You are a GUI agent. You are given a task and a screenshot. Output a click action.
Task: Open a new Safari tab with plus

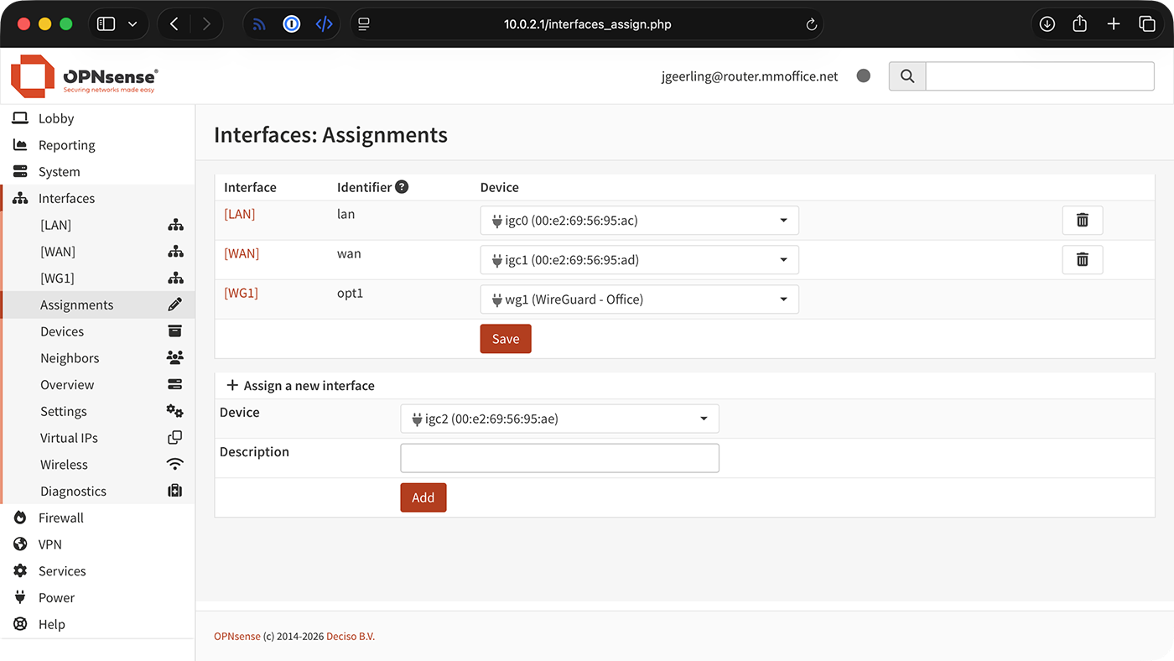(1114, 24)
